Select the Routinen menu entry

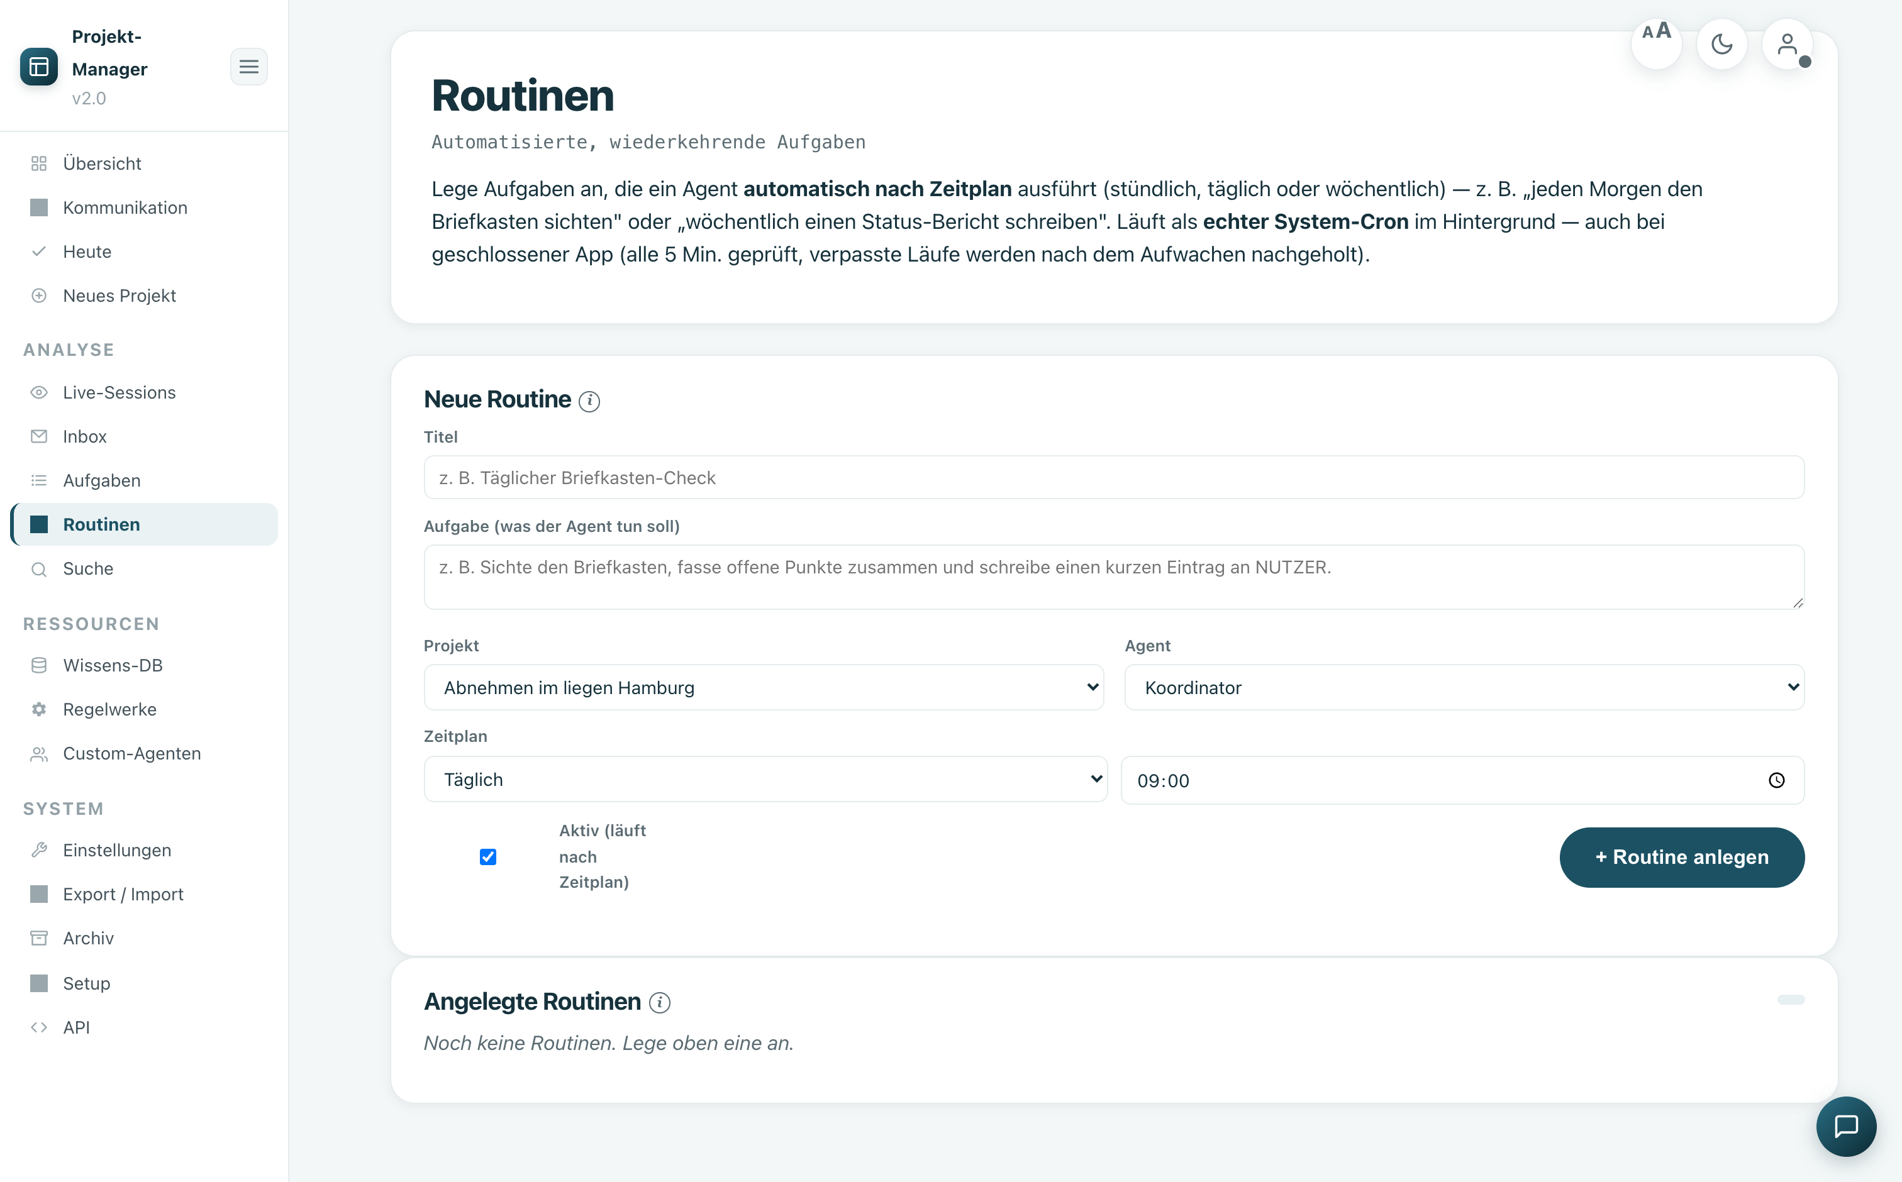tap(144, 524)
